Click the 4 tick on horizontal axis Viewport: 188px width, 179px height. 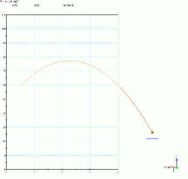point(117,172)
